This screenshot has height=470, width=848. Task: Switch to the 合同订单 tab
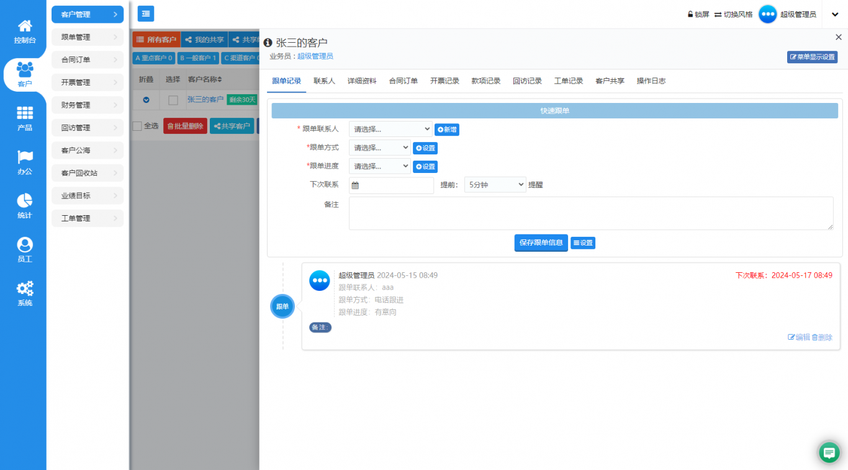[x=403, y=81]
